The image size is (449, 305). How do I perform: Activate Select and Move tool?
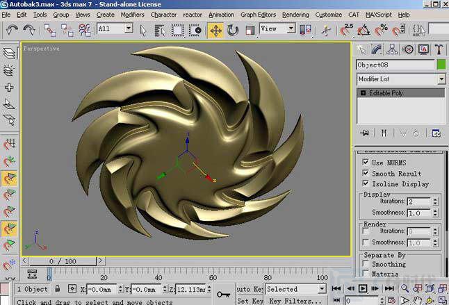215,31
